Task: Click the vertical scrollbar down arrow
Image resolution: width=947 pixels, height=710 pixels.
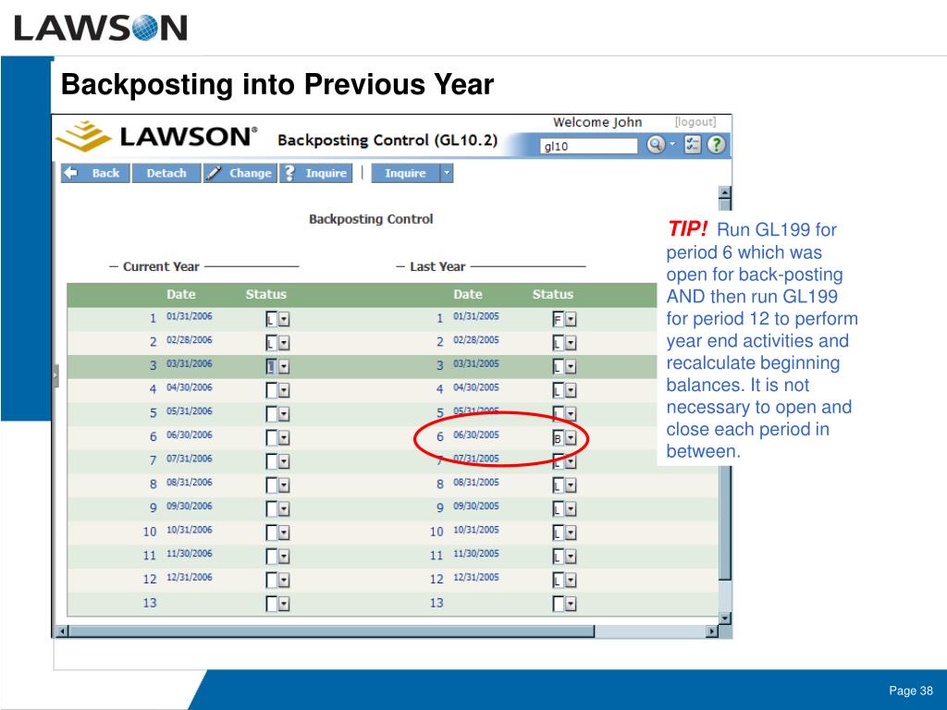Action: [725, 618]
